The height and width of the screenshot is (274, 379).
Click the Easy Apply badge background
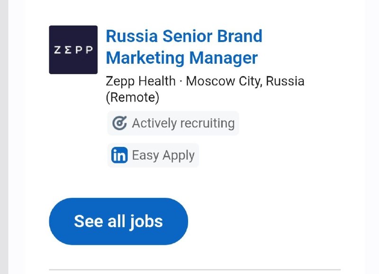pyautogui.click(x=153, y=155)
